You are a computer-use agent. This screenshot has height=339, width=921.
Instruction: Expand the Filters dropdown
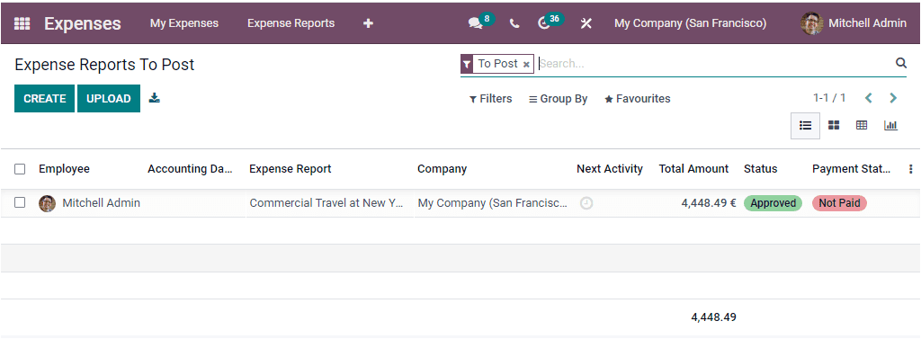(x=490, y=99)
